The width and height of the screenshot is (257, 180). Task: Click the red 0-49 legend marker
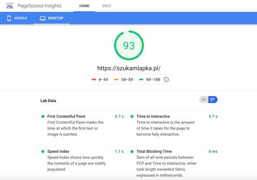pyautogui.click(x=94, y=79)
